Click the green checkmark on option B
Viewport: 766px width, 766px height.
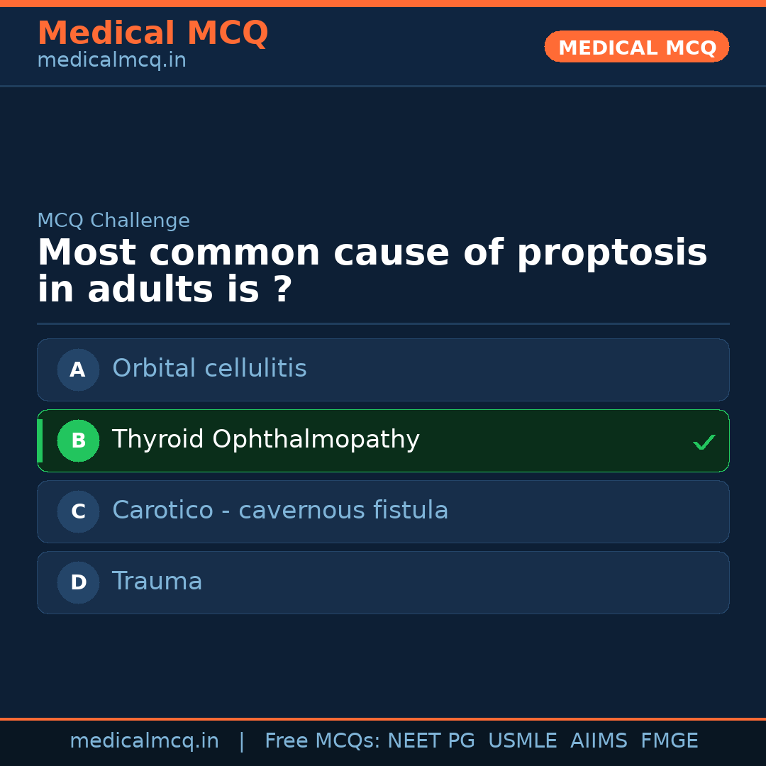pyautogui.click(x=704, y=442)
